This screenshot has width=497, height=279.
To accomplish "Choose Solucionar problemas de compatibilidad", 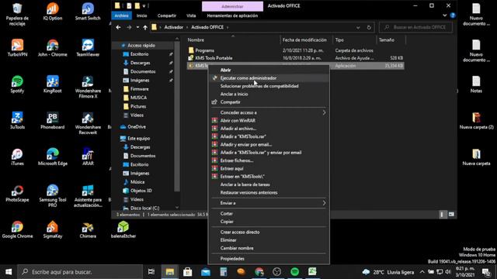I will (269, 86).
